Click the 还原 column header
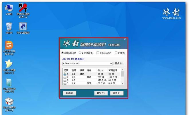The height and width of the screenshot is (115, 189). (66, 70)
